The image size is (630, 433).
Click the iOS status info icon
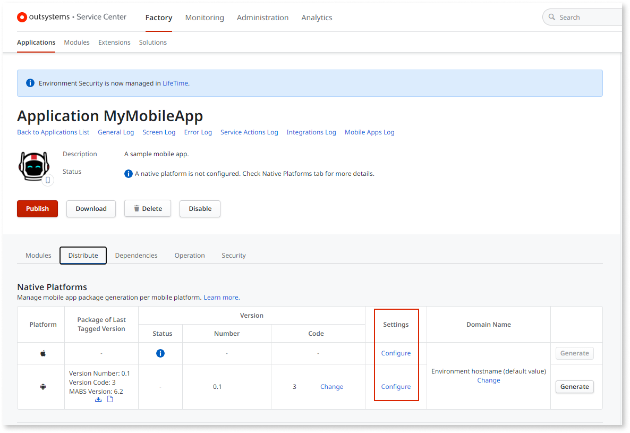click(x=160, y=353)
